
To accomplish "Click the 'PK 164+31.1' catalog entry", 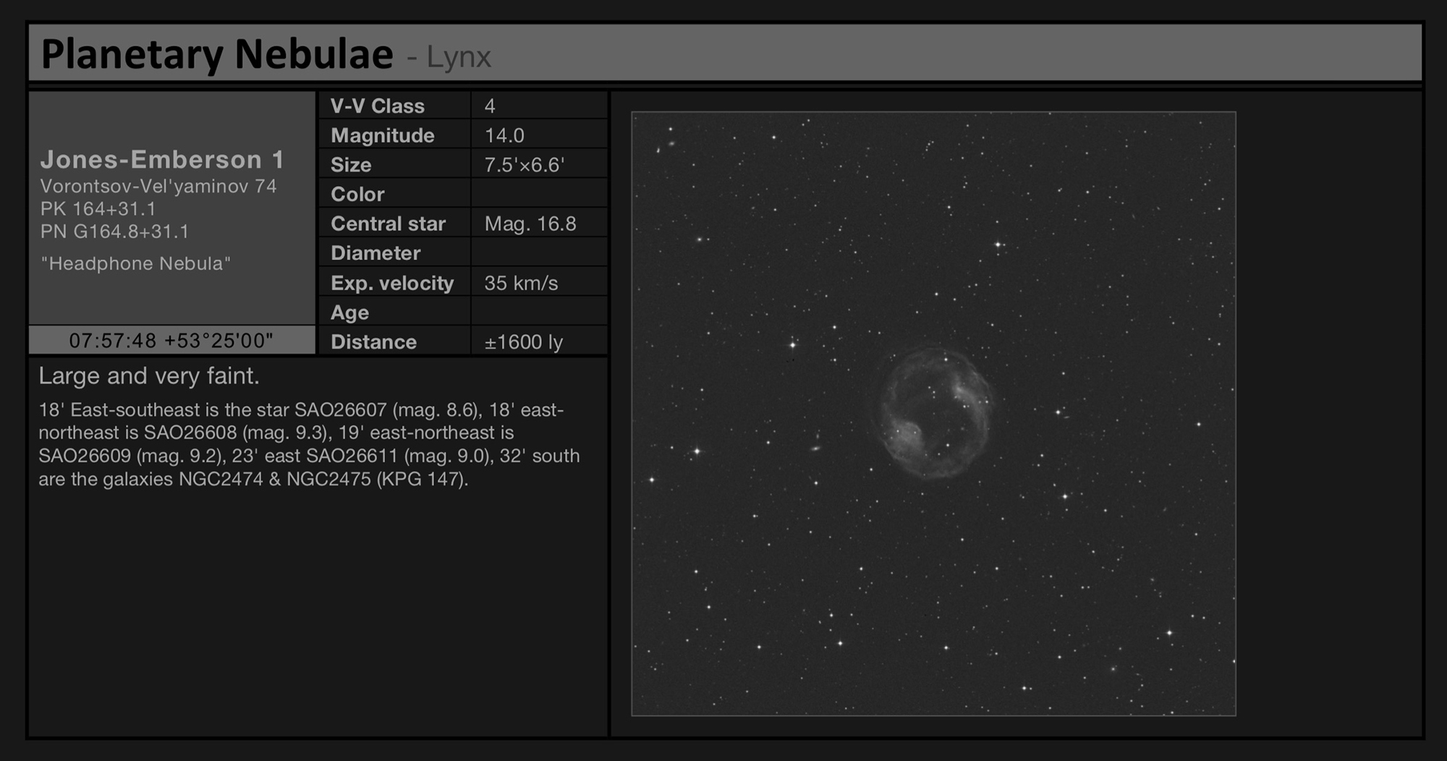I will point(98,209).
